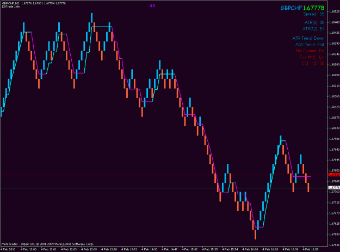This screenshot has width=340, height=252.
Task: Click the 1.68300 price axis label
Action: click(334, 65)
